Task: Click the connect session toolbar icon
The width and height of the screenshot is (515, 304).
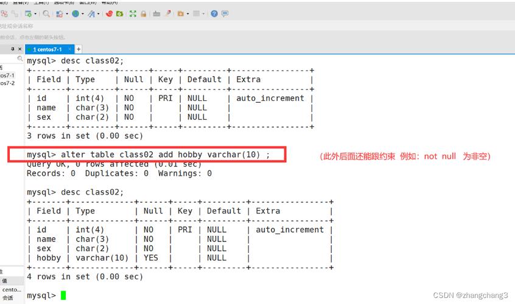Action: pos(4,14)
